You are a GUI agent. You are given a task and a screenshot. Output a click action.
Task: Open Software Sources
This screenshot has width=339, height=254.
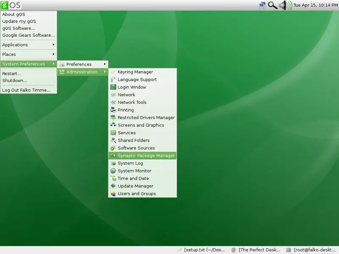tap(142, 148)
